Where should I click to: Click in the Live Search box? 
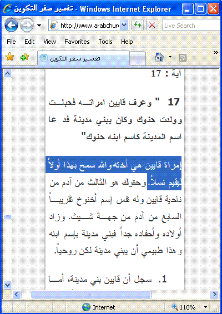click(192, 26)
